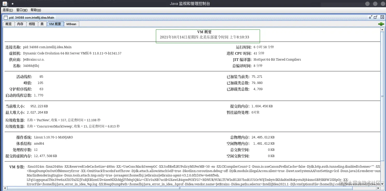Click the 'VM 概要' heading text

pos(205,32)
